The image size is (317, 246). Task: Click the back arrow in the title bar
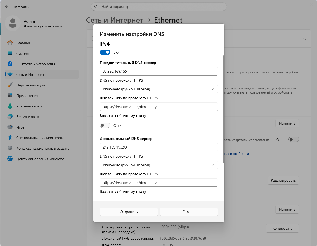(x=7, y=7)
